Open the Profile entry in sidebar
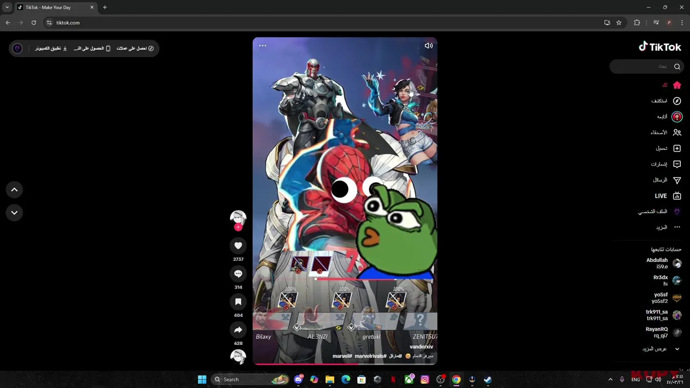 pyautogui.click(x=660, y=211)
